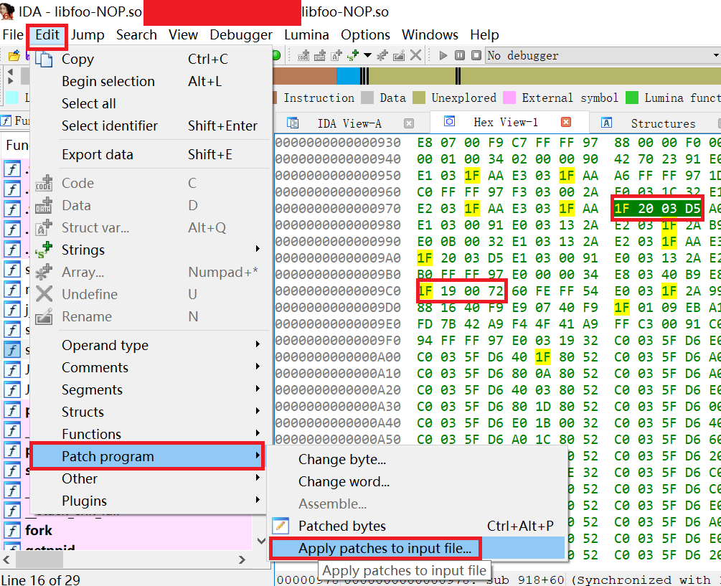Switch to the IDA View-A tab
Viewport: 721px width, 586px height.
349,123
